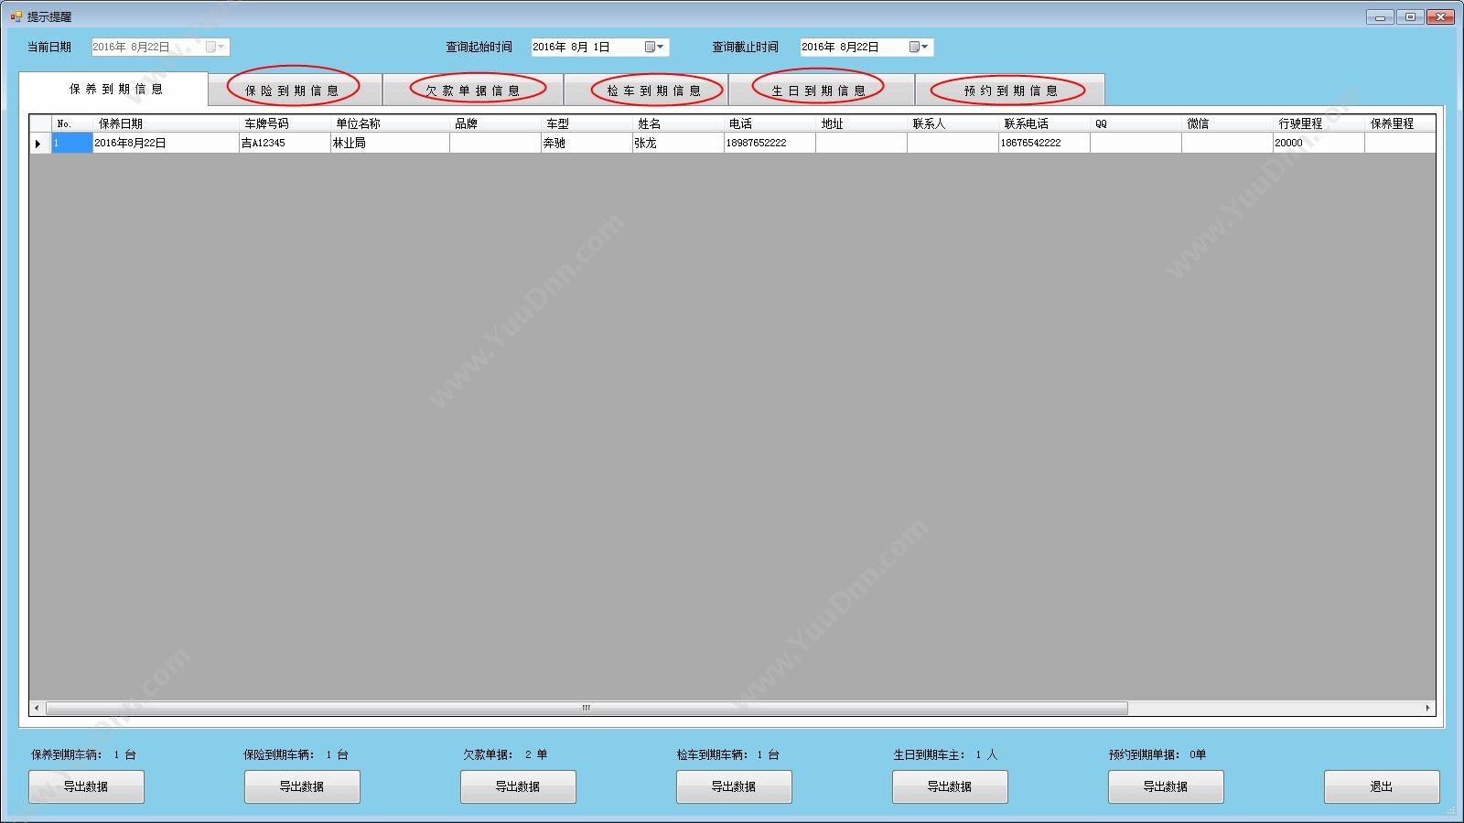Select highlighted No. cell 1
This screenshot has width=1464, height=823.
(x=72, y=143)
